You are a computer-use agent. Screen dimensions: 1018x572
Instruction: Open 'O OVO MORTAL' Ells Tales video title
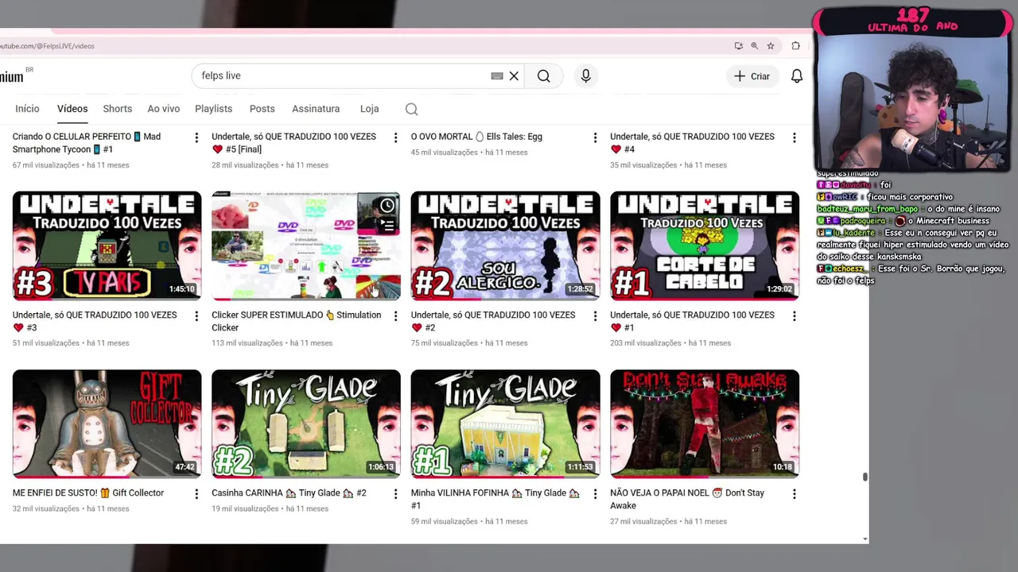point(476,137)
